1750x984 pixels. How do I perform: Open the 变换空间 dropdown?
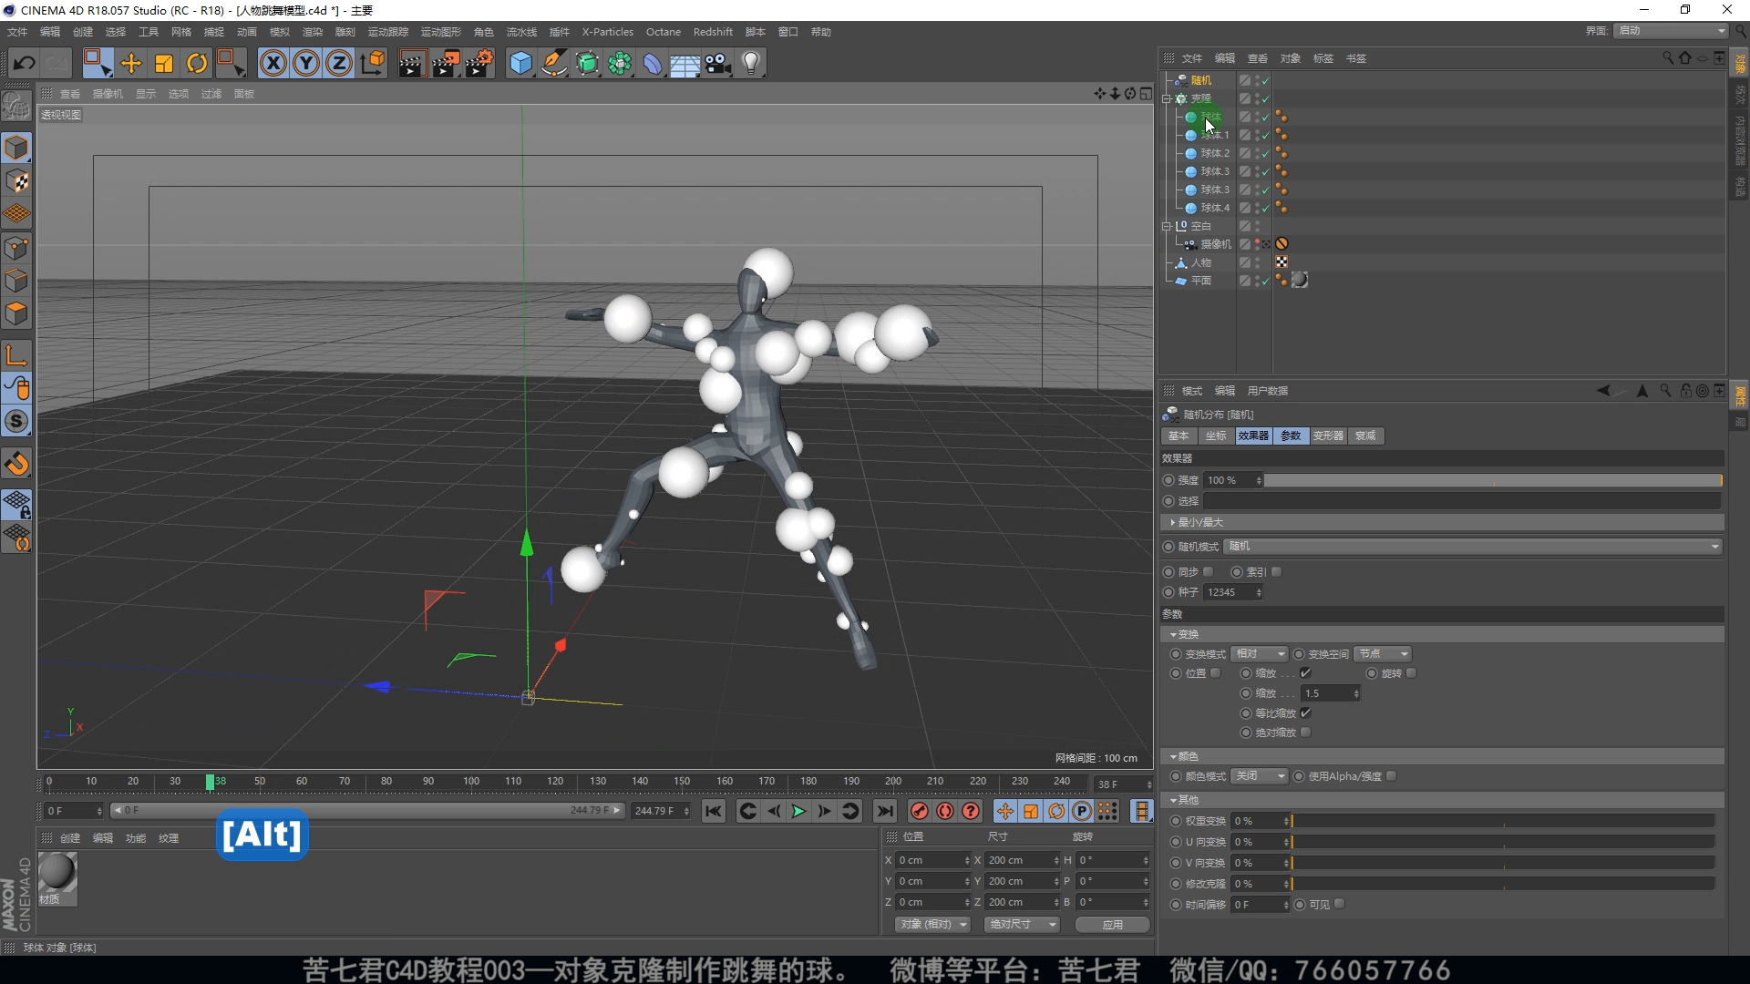(1383, 654)
